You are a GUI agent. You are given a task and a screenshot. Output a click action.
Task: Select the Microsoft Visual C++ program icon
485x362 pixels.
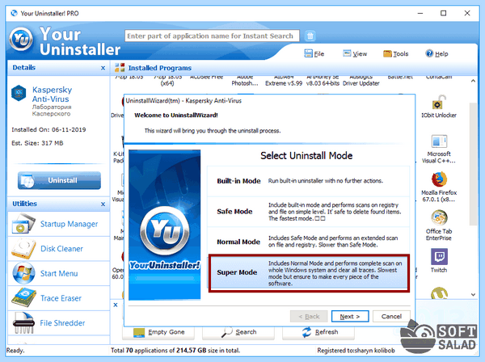(439, 149)
